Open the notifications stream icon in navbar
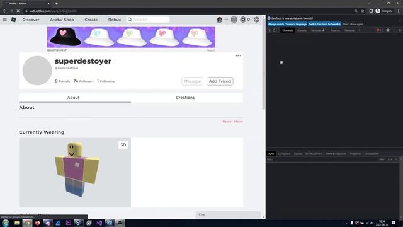The width and height of the screenshot is (403, 227). pos(234,20)
